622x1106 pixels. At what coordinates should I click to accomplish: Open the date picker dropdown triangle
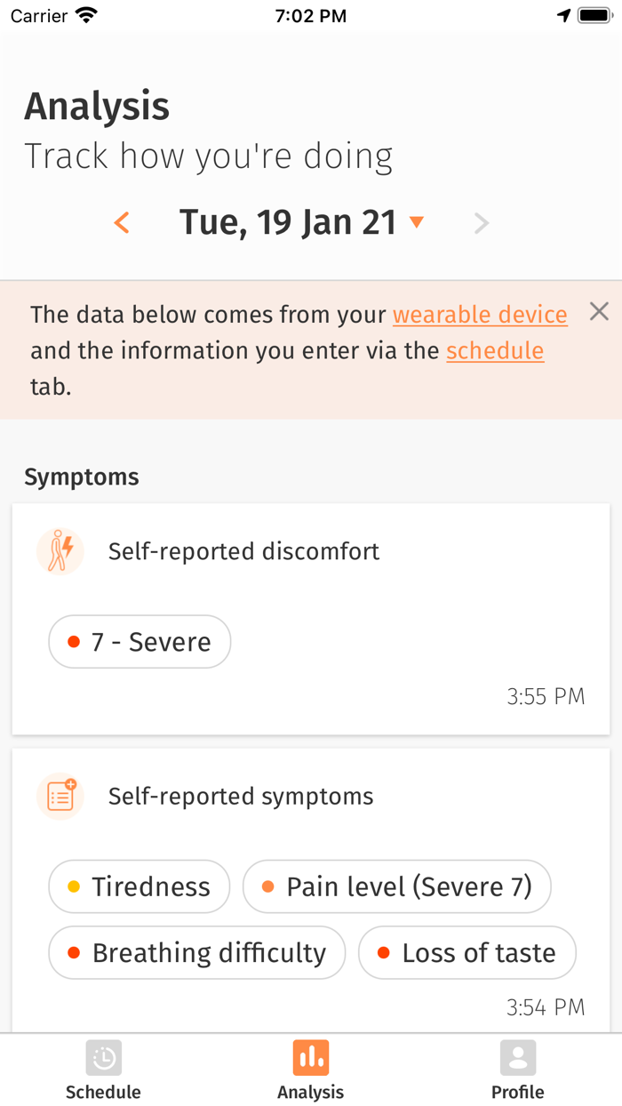coord(417,222)
